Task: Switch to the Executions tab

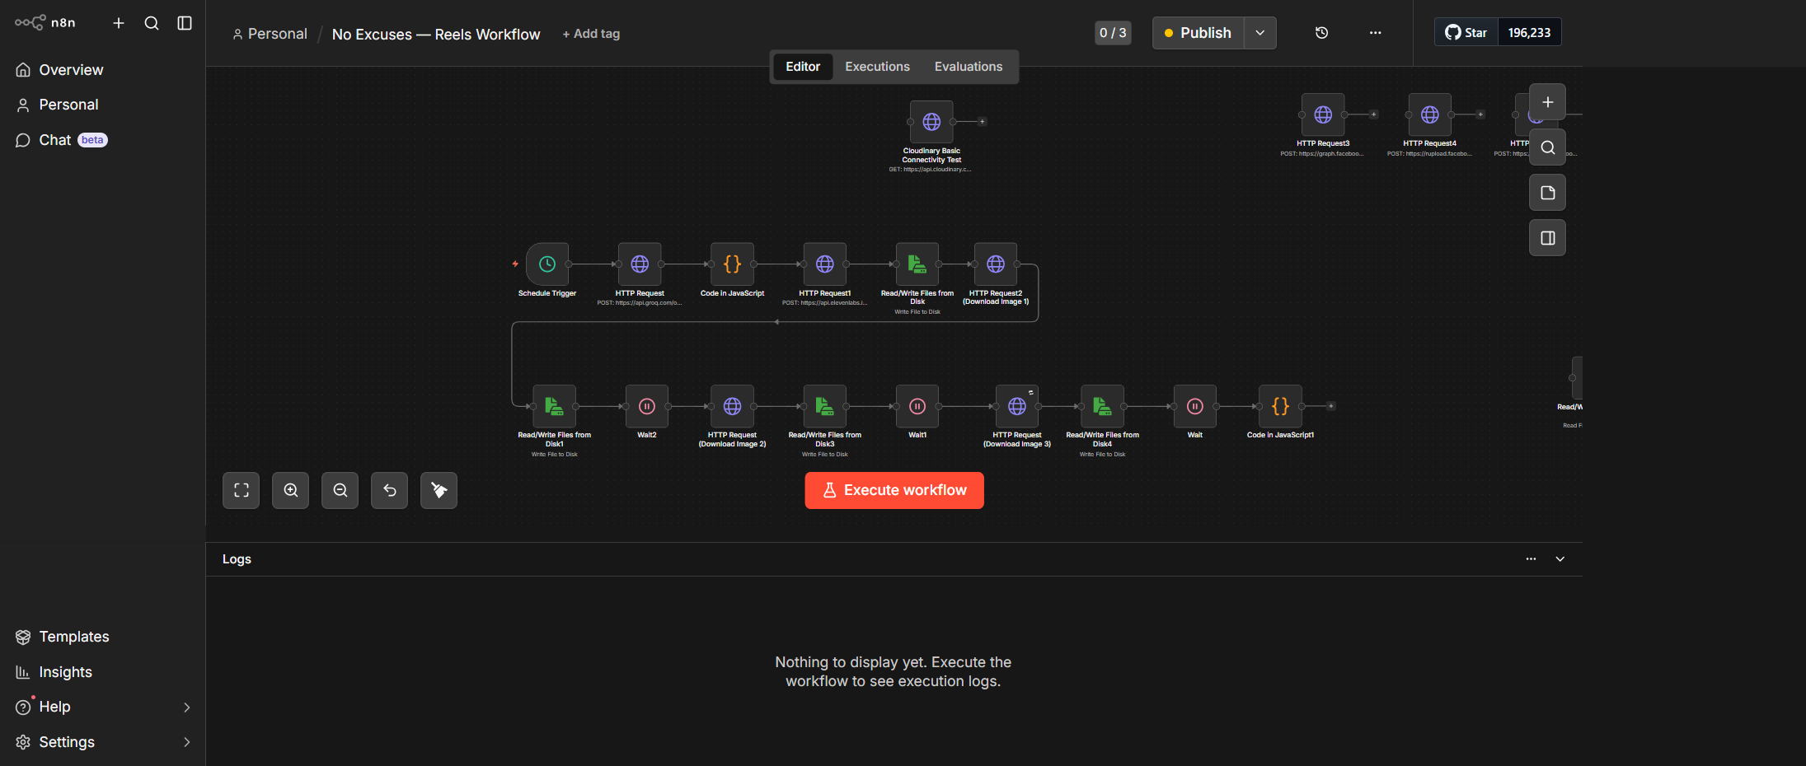Action: pyautogui.click(x=877, y=67)
